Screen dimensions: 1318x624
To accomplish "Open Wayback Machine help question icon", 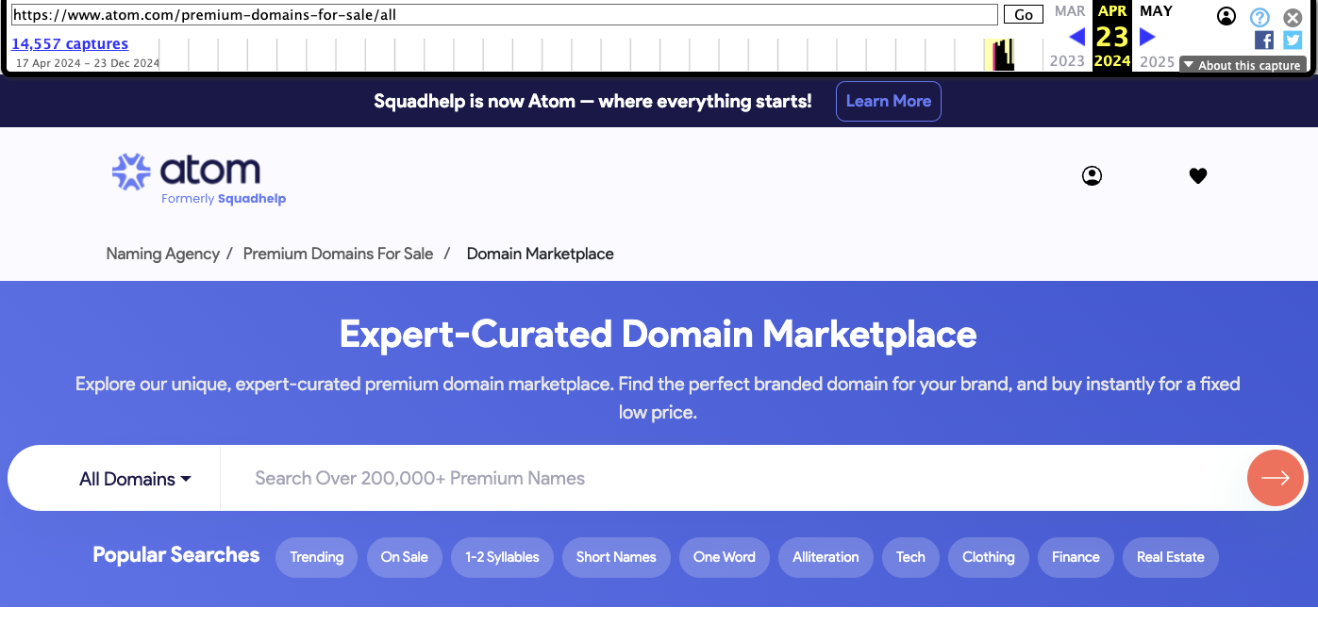I will 1260,17.
